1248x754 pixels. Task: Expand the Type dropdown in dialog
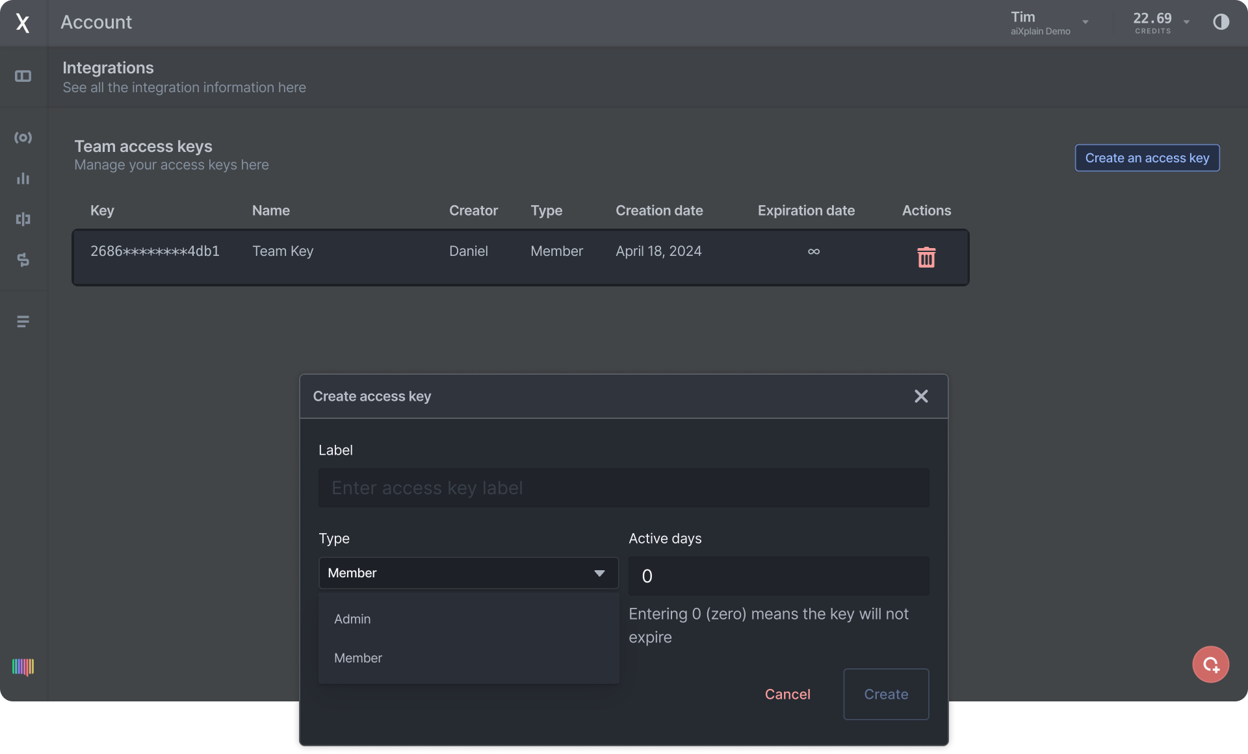(x=468, y=572)
